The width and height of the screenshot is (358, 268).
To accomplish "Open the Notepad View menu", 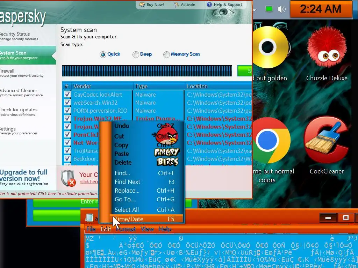I will click(x=147, y=229).
